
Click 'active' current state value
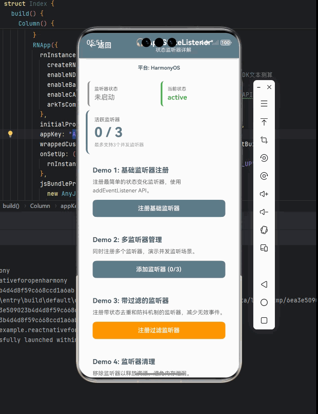177,98
